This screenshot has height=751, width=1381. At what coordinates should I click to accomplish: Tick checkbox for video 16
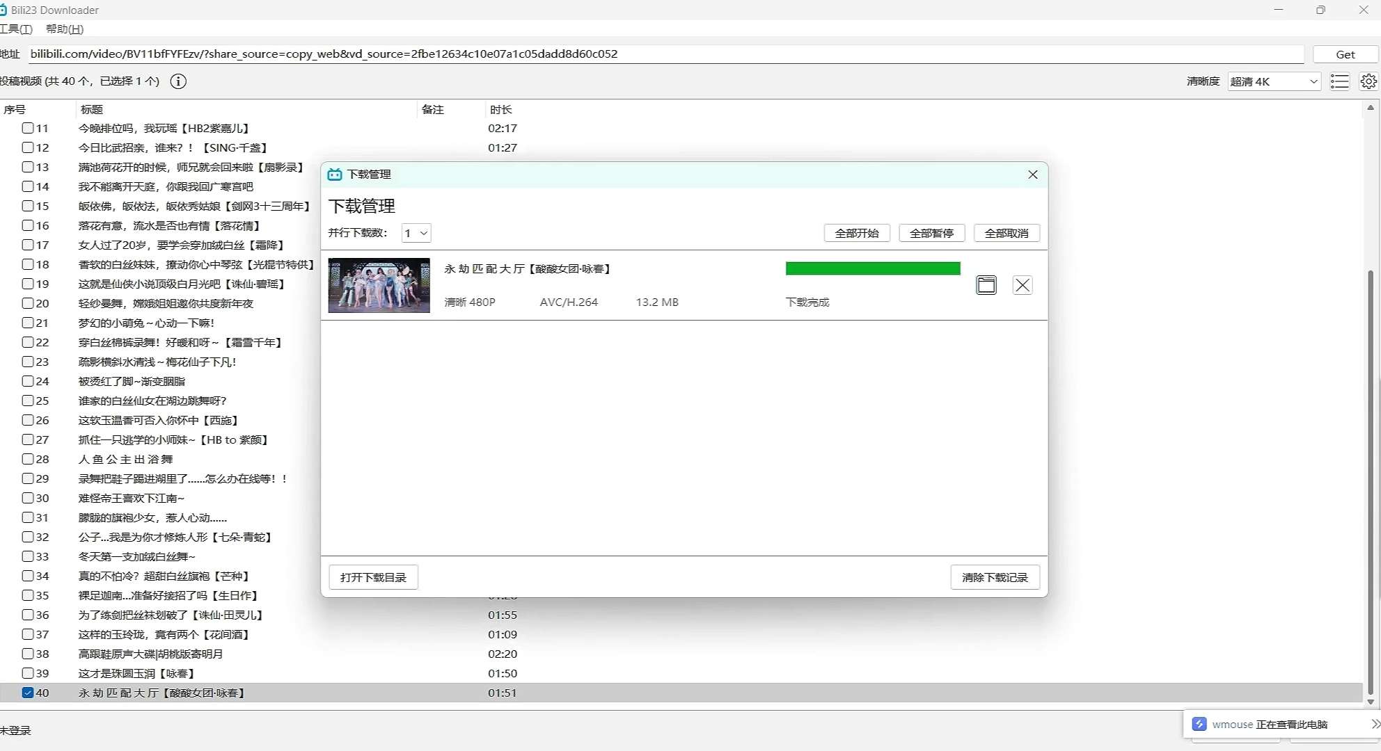(x=28, y=225)
